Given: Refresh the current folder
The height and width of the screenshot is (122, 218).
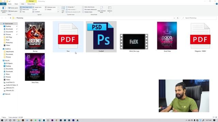Looking at the screenshot, I should pyautogui.click(x=178, y=18).
